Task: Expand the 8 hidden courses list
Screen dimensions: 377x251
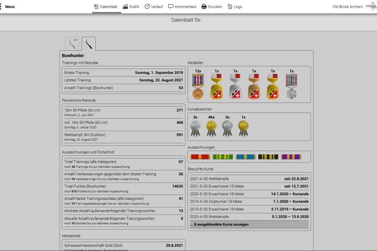Action: (x=249, y=224)
